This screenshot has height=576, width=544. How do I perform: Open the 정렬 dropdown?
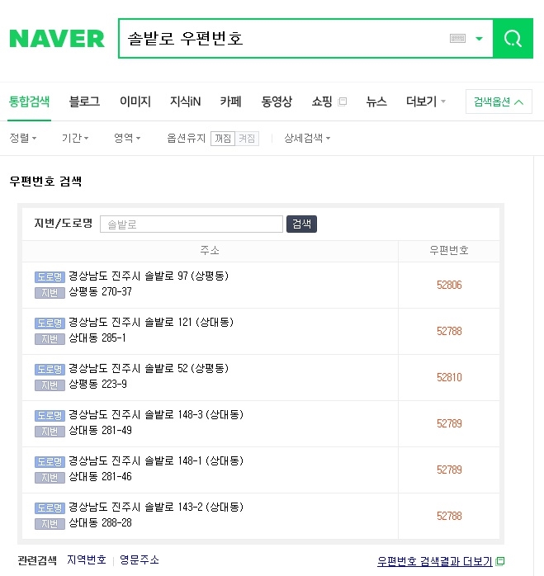(23, 138)
